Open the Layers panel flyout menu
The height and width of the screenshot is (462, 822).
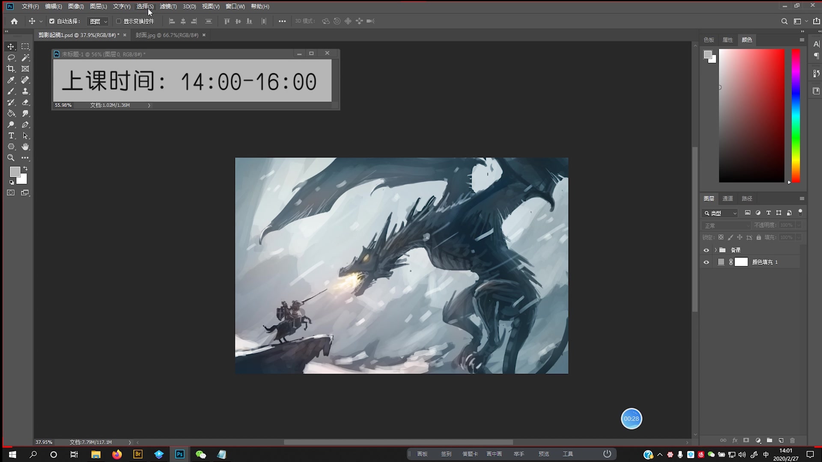tap(802, 198)
